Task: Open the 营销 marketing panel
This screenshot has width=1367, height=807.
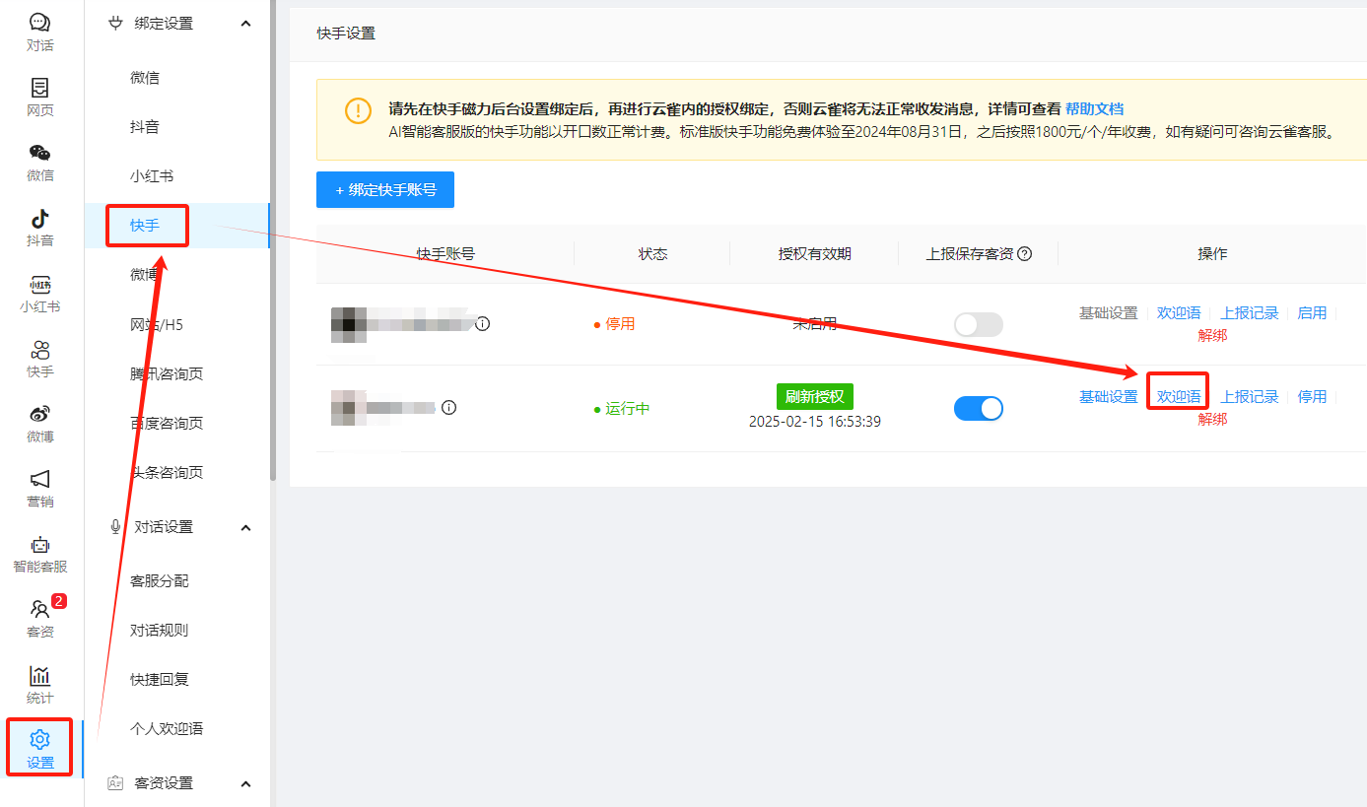Action: coord(39,485)
